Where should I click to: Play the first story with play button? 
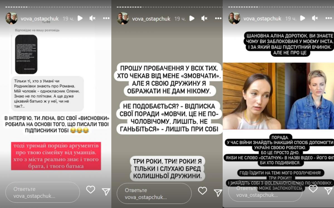(x=80, y=18)
